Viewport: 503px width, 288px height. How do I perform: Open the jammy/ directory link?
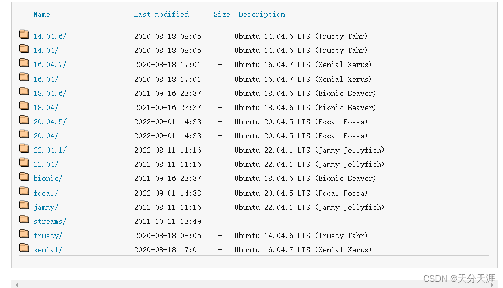tap(46, 207)
